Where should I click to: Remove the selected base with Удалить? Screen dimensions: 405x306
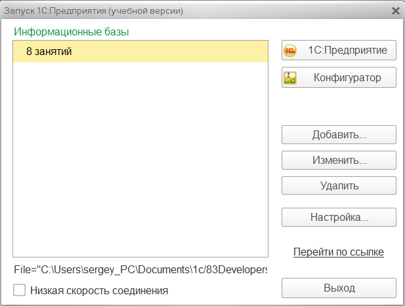click(339, 185)
